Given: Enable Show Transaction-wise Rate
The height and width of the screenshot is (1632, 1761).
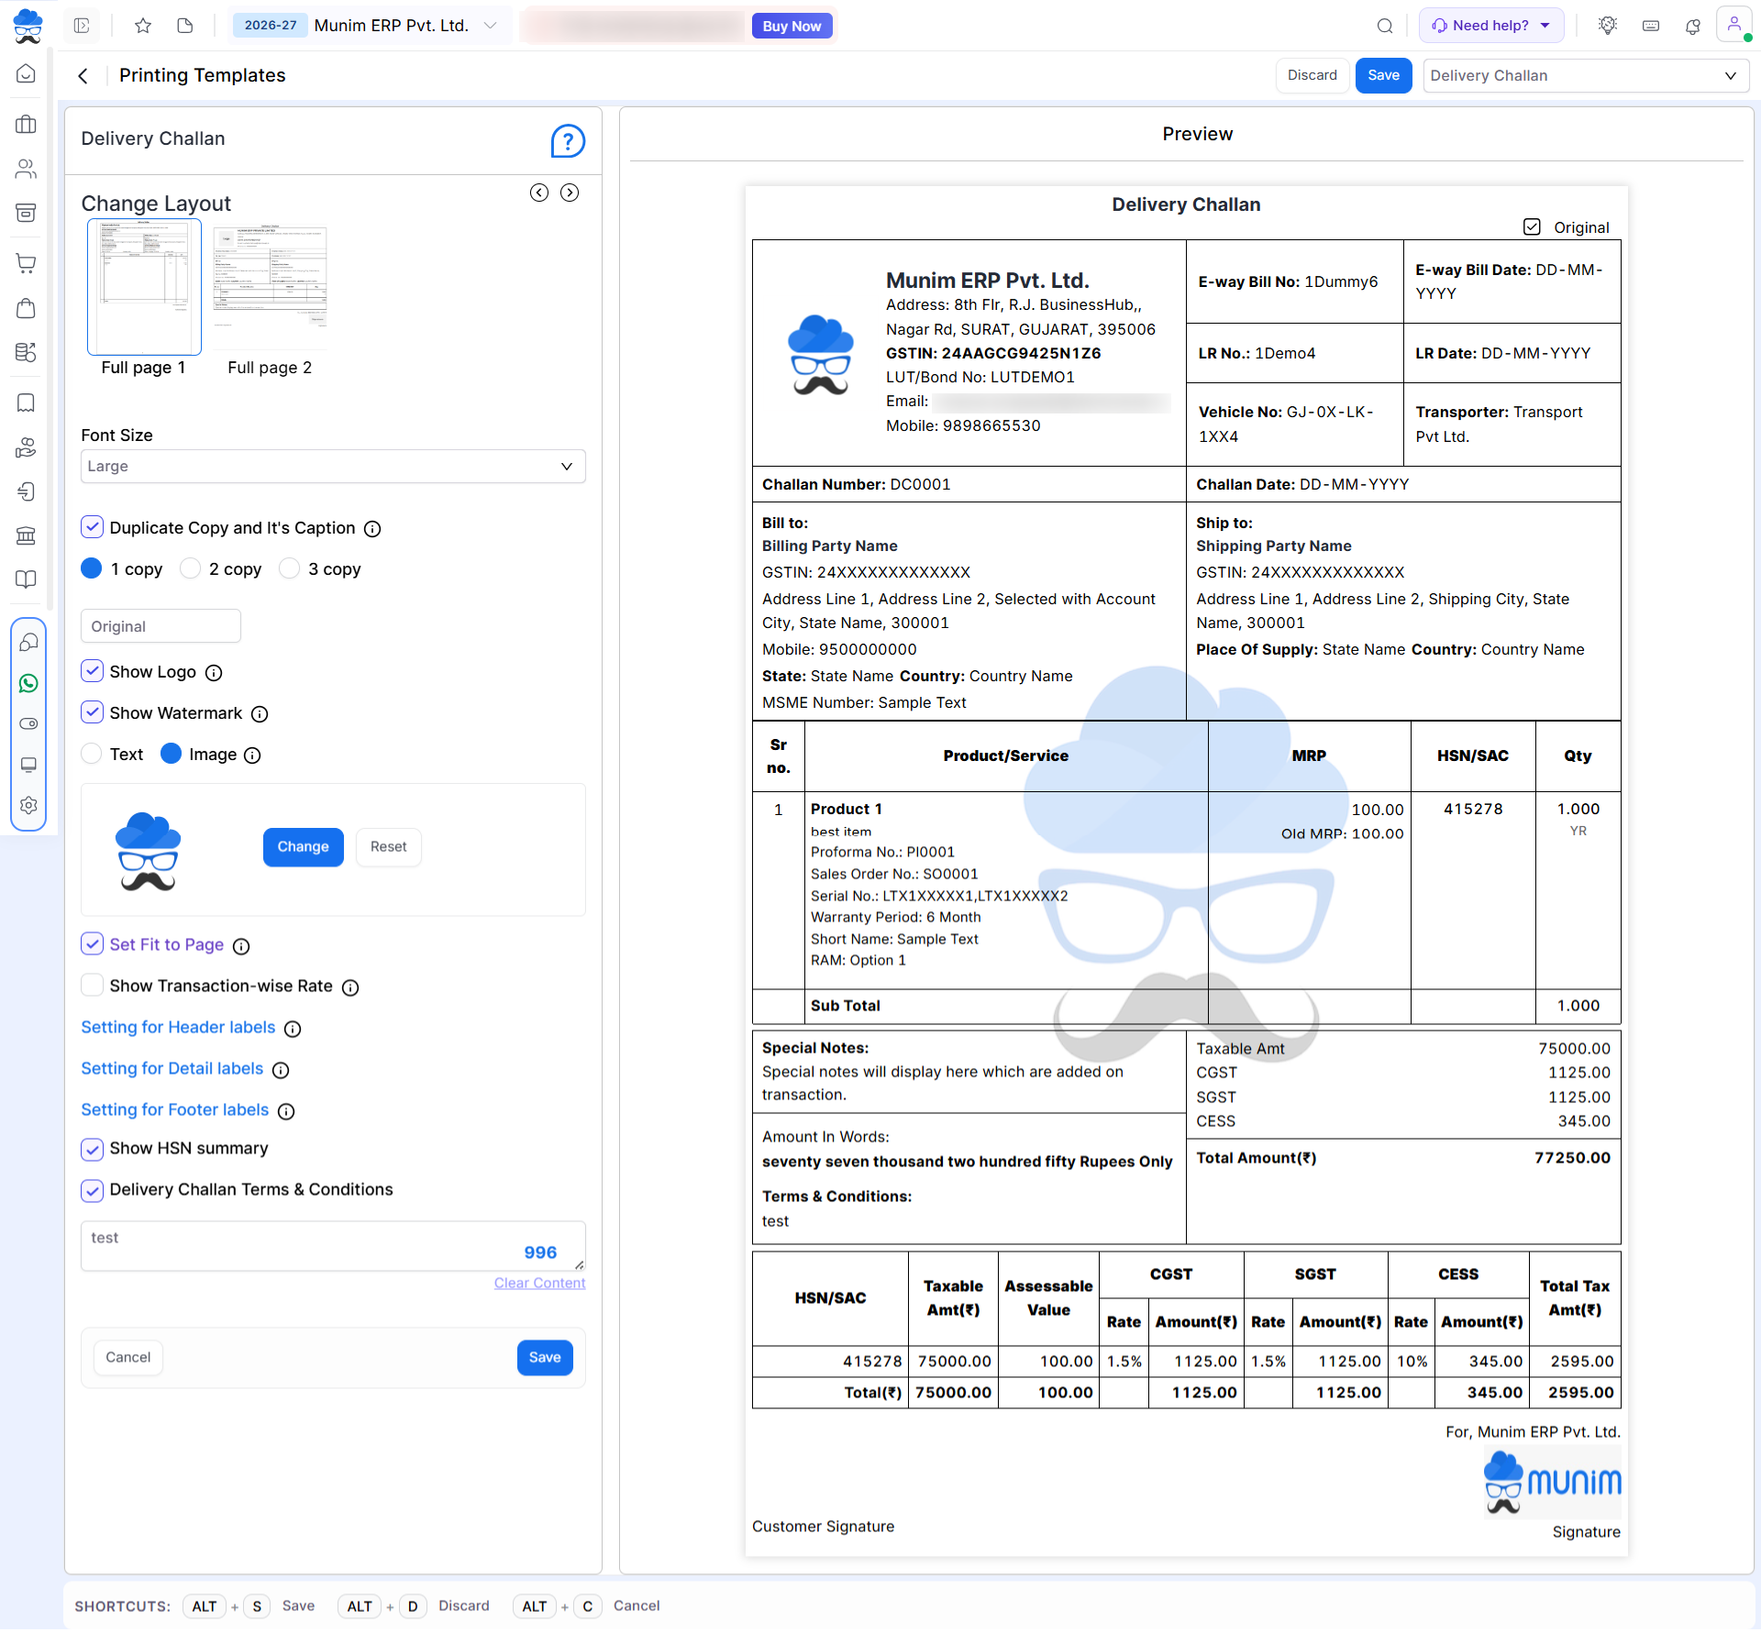Looking at the screenshot, I should coord(92,986).
